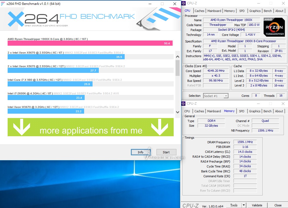This screenshot has height=208, width=288.
Task: Select the Bench tab in the upper CPU-Z window
Action: [268, 11]
